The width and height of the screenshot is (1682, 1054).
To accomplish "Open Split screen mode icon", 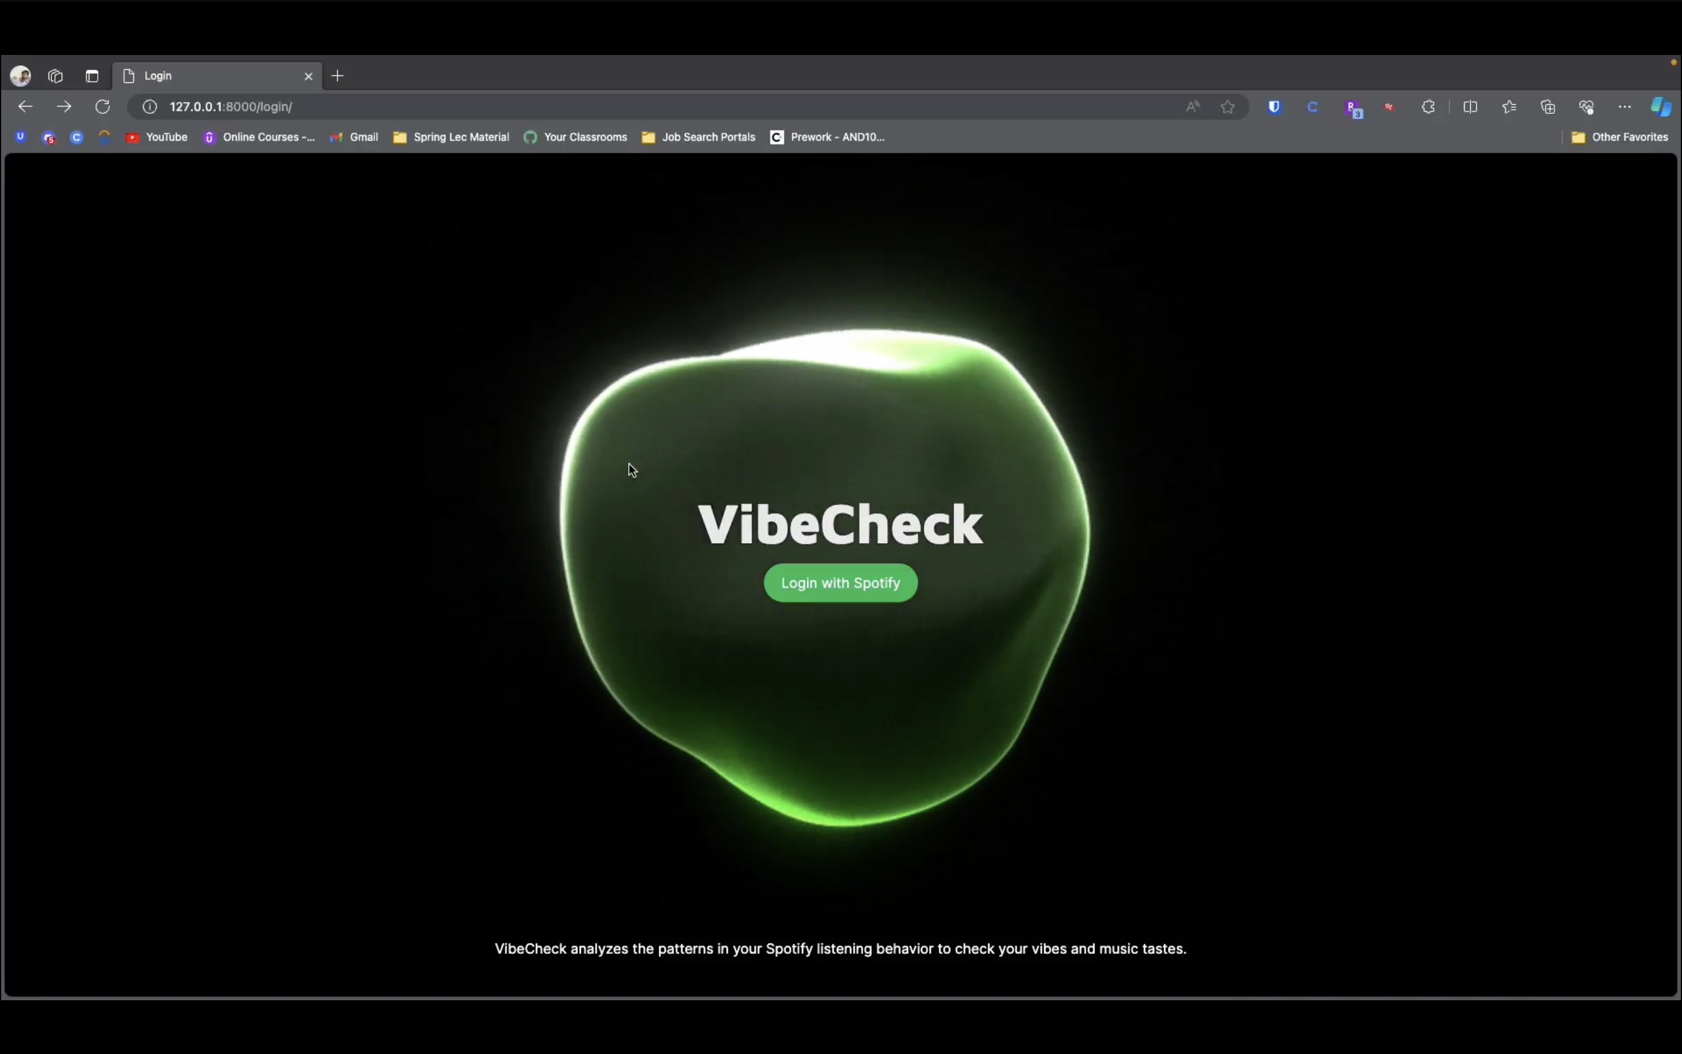I will tap(1470, 106).
